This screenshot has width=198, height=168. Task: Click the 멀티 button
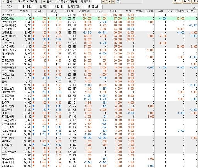pyautogui.click(x=187, y=1)
